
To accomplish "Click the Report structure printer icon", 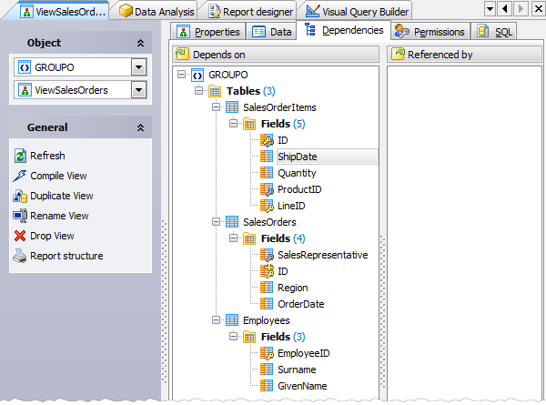I will click(21, 257).
